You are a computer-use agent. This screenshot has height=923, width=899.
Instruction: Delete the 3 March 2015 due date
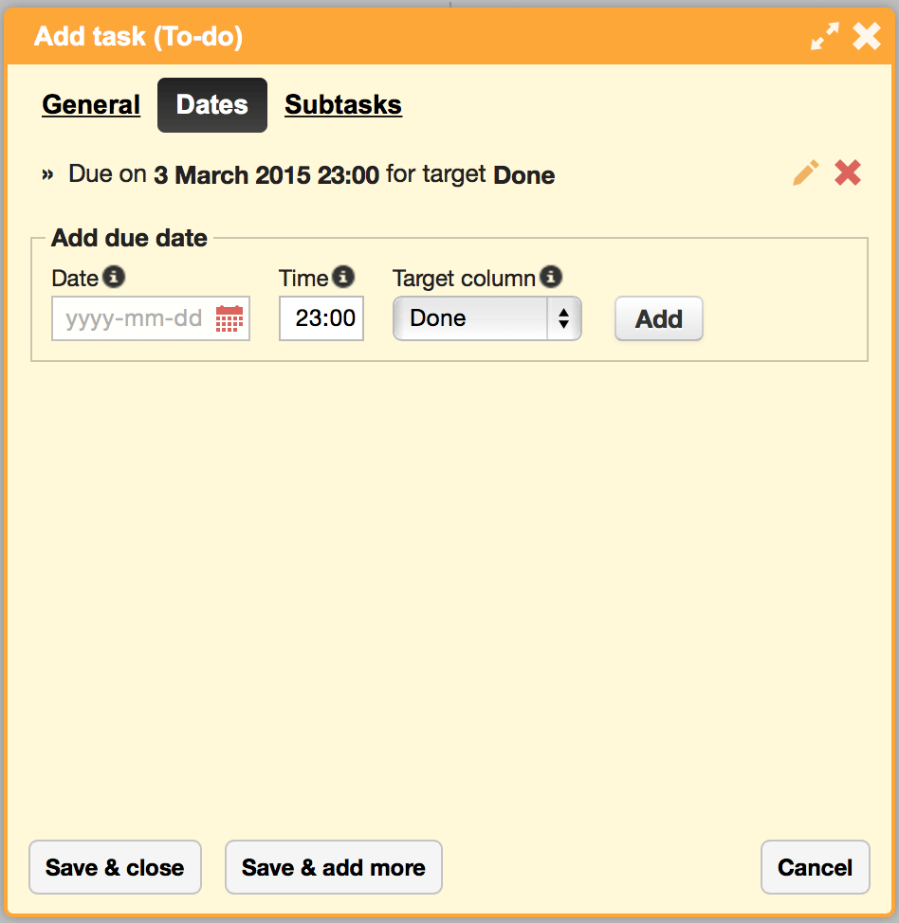[848, 173]
